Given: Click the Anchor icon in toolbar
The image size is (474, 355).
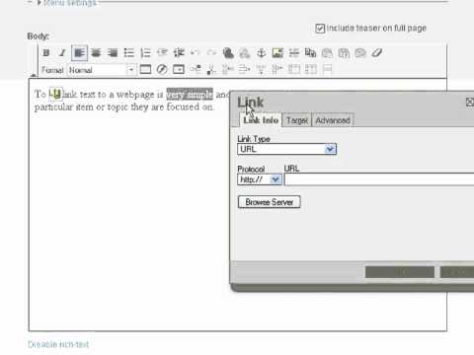Looking at the screenshot, I should pos(261,53).
